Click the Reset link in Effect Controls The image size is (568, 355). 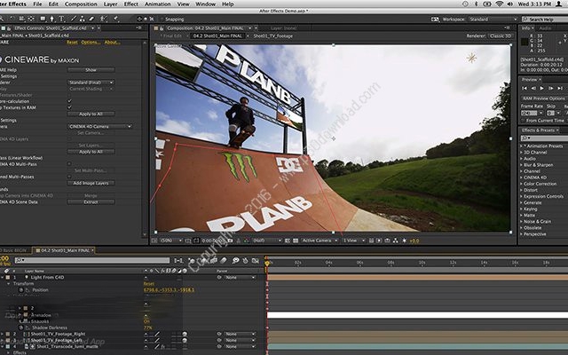click(x=72, y=43)
